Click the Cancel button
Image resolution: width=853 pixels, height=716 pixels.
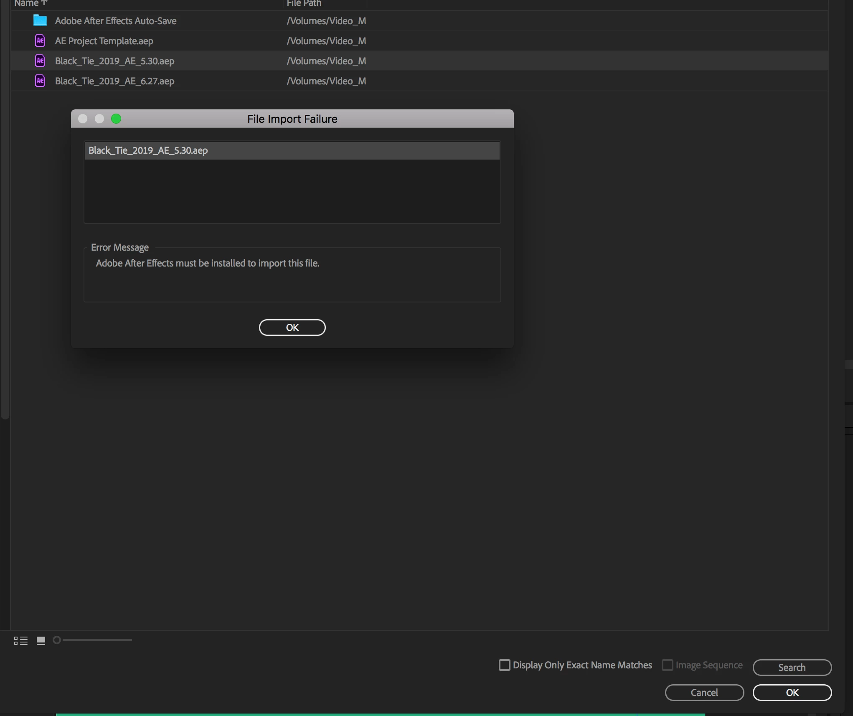(x=704, y=692)
